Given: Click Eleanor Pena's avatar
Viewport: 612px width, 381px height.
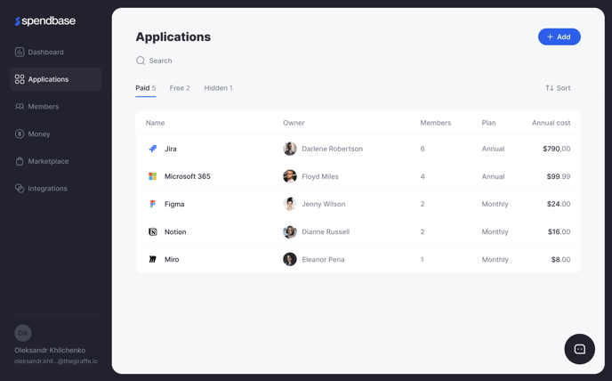Looking at the screenshot, I should [290, 259].
